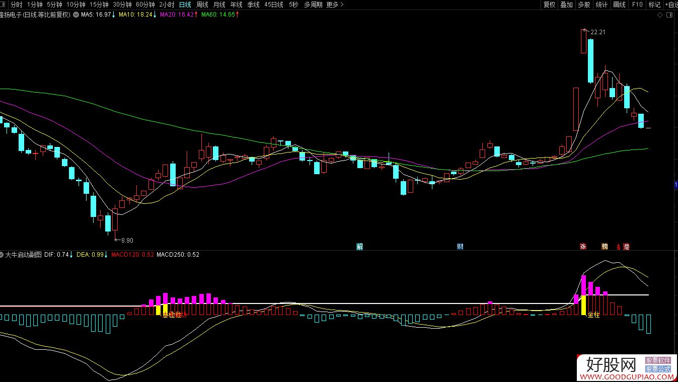
Task: Click the 港 marker icon
Action: [627, 247]
